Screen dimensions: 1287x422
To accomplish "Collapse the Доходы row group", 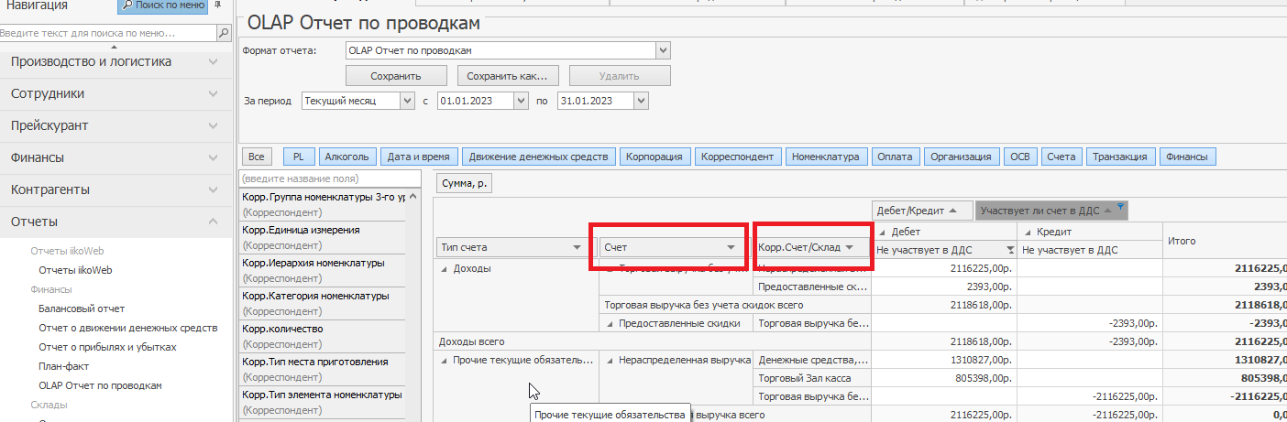I will pyautogui.click(x=445, y=269).
